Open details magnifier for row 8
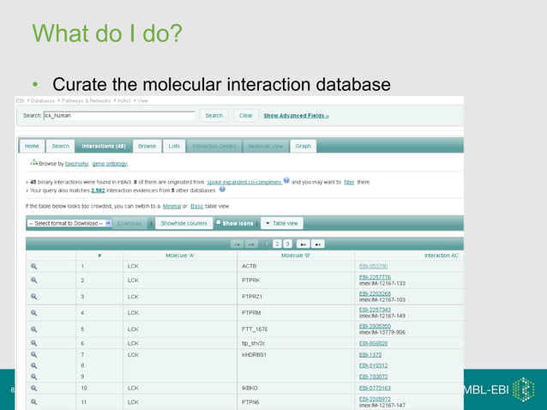Image resolution: width=547 pixels, height=410 pixels. click(x=33, y=365)
